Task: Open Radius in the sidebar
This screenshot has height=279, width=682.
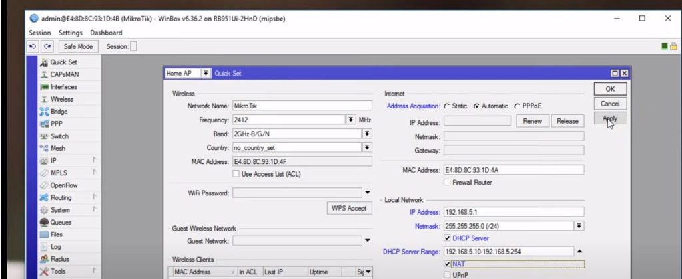Action: tap(59, 259)
